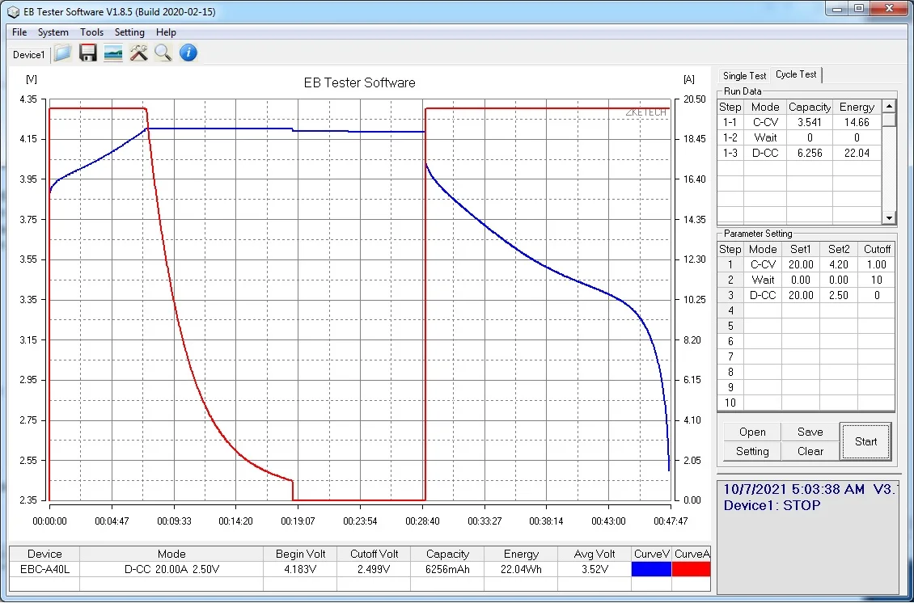Click the D-CC 20.00A 2.50V mode cell

tap(171, 569)
